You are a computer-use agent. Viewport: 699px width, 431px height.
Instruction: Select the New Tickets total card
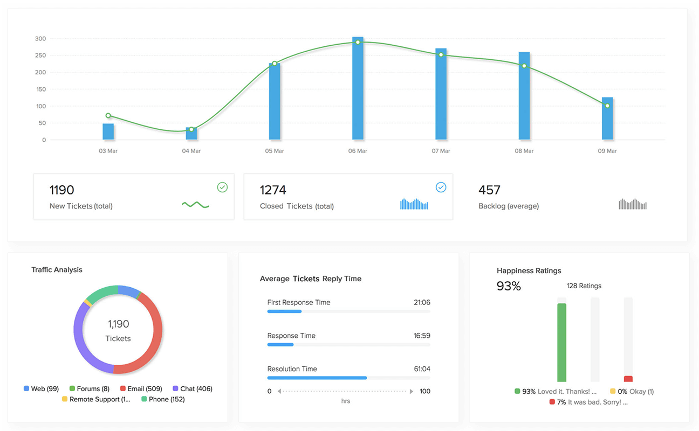(x=134, y=197)
